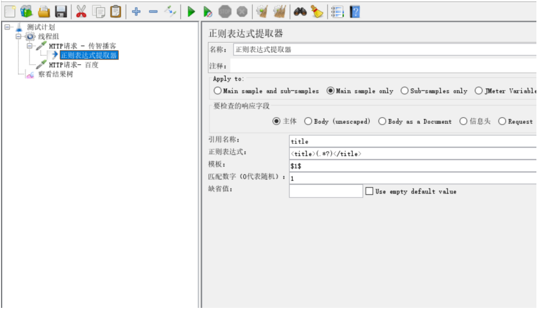This screenshot has height=311, width=539.
Task: Open Help with question mark icon
Action: click(355, 12)
